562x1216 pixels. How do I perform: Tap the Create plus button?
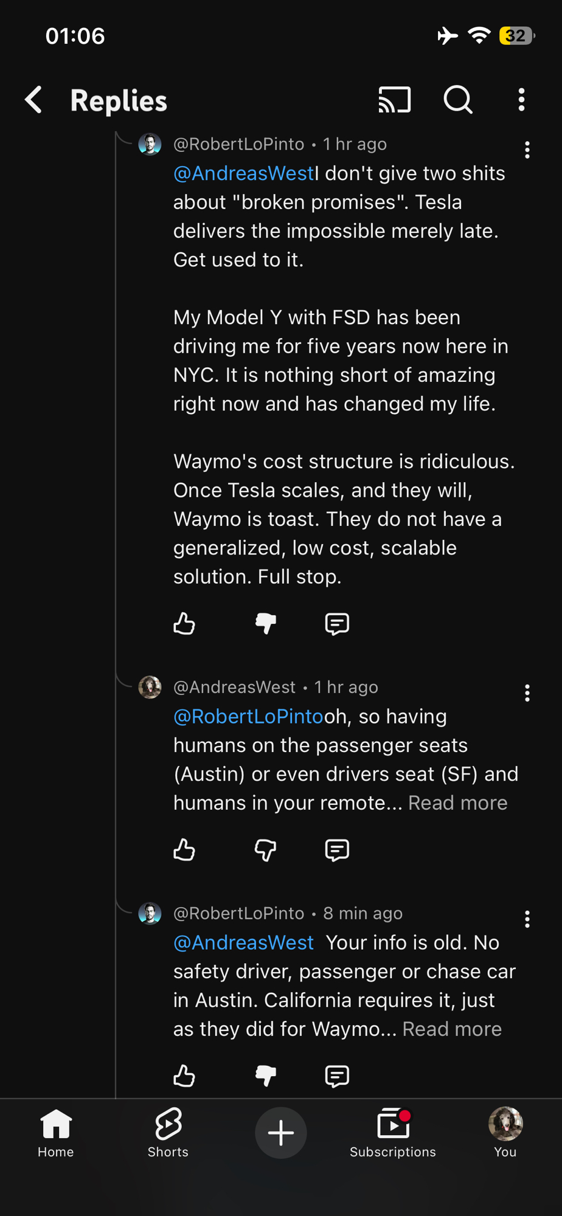pyautogui.click(x=281, y=1133)
